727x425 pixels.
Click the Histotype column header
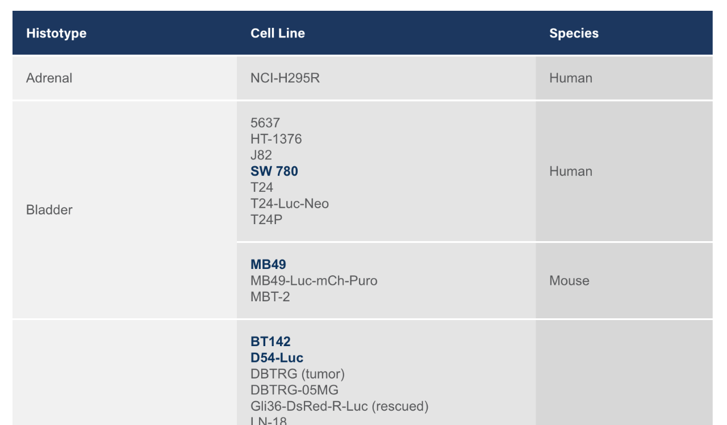pyautogui.click(x=56, y=33)
